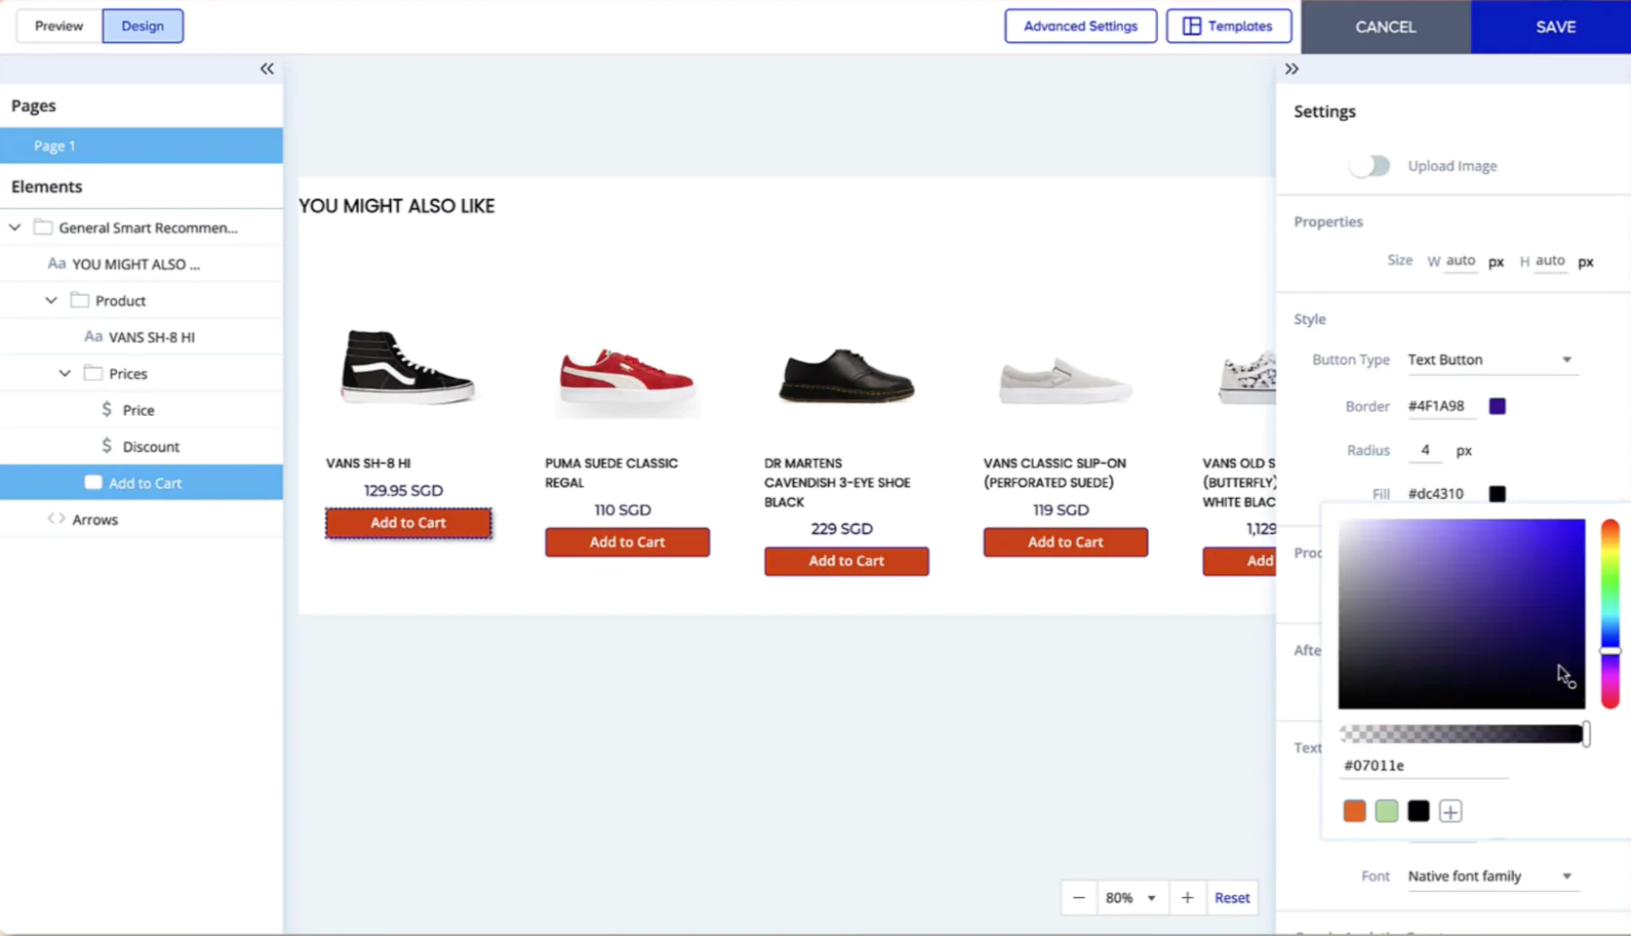Screen dimensions: 1631x936
Task: Click the CANCEL button
Action: pos(1385,27)
